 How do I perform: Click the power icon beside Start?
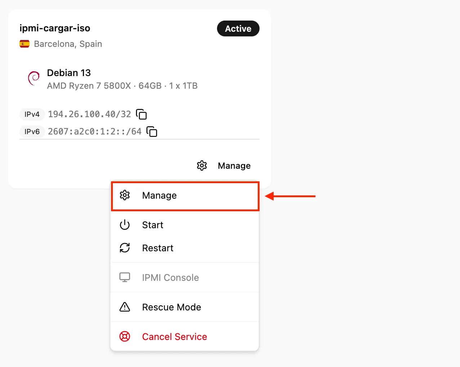(125, 225)
